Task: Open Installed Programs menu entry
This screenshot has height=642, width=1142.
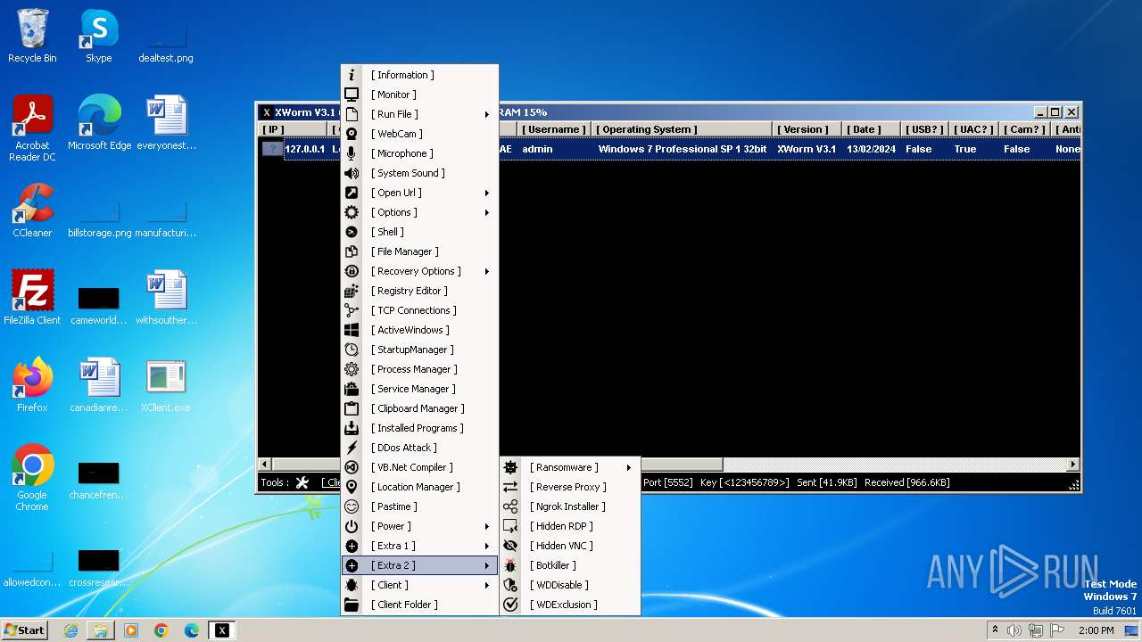Action: [419, 428]
